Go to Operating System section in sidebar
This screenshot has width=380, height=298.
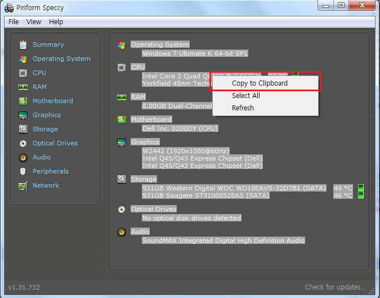tap(61, 59)
